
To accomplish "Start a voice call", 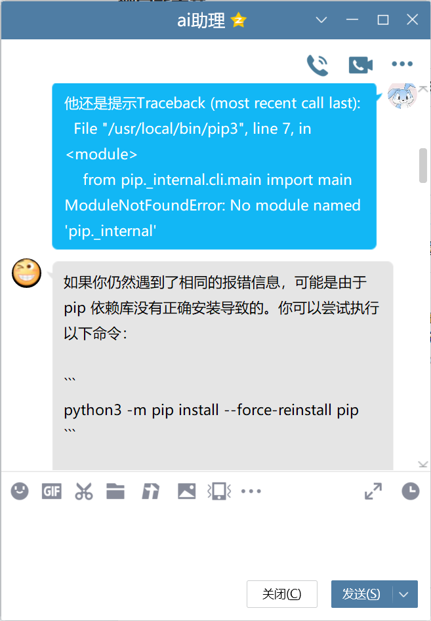I will [318, 65].
